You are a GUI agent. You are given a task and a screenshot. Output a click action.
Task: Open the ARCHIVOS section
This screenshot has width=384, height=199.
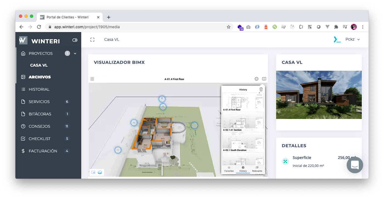click(40, 77)
